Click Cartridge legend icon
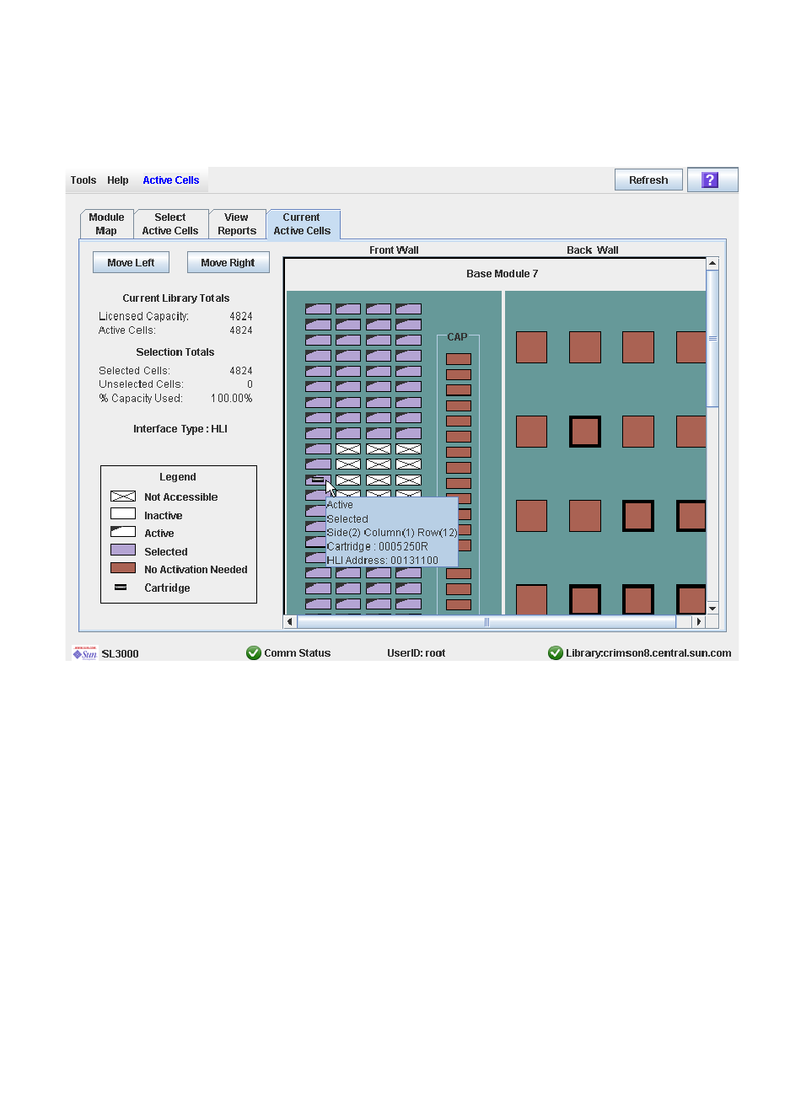 pyautogui.click(x=121, y=587)
